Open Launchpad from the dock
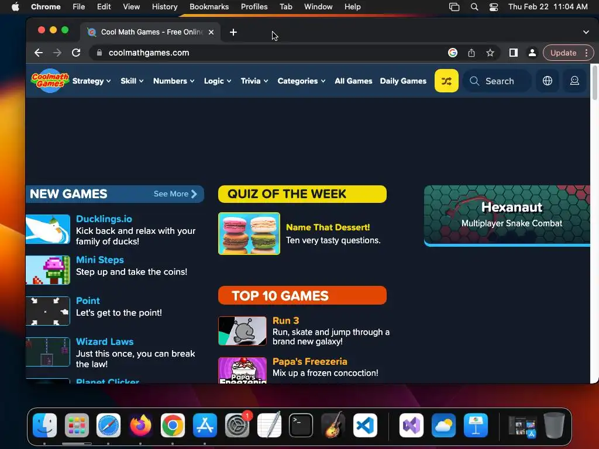 click(77, 426)
